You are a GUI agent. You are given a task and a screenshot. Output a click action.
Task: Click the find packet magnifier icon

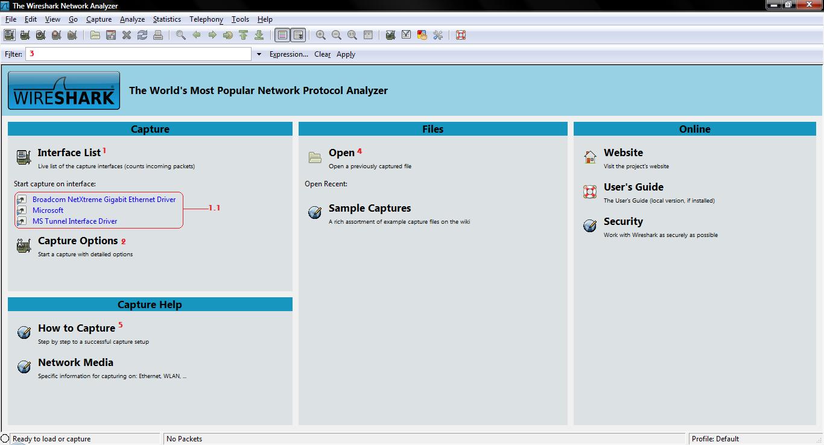click(180, 35)
